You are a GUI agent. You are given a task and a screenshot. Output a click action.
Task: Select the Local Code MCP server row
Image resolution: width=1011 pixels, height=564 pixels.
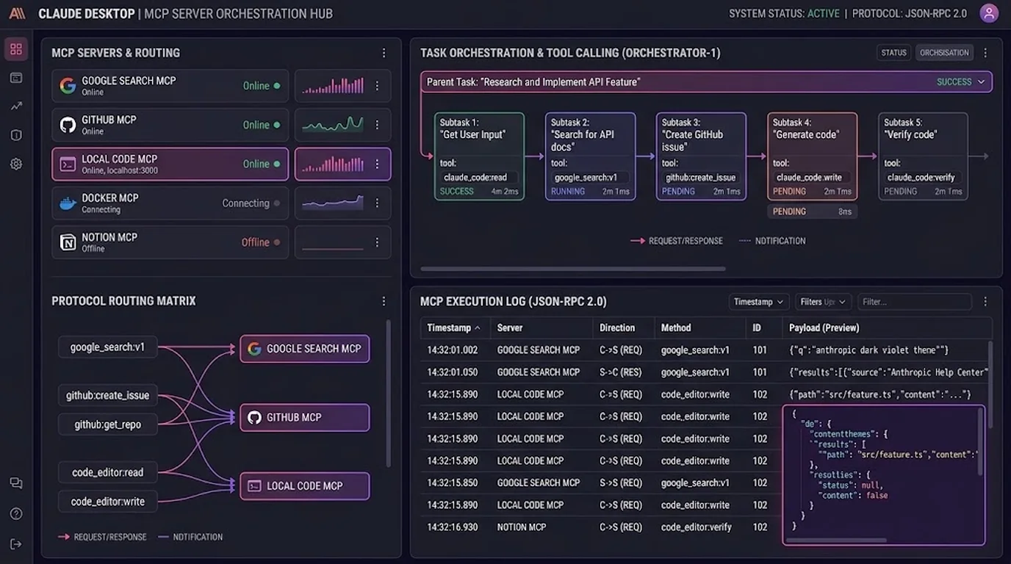pyautogui.click(x=170, y=164)
